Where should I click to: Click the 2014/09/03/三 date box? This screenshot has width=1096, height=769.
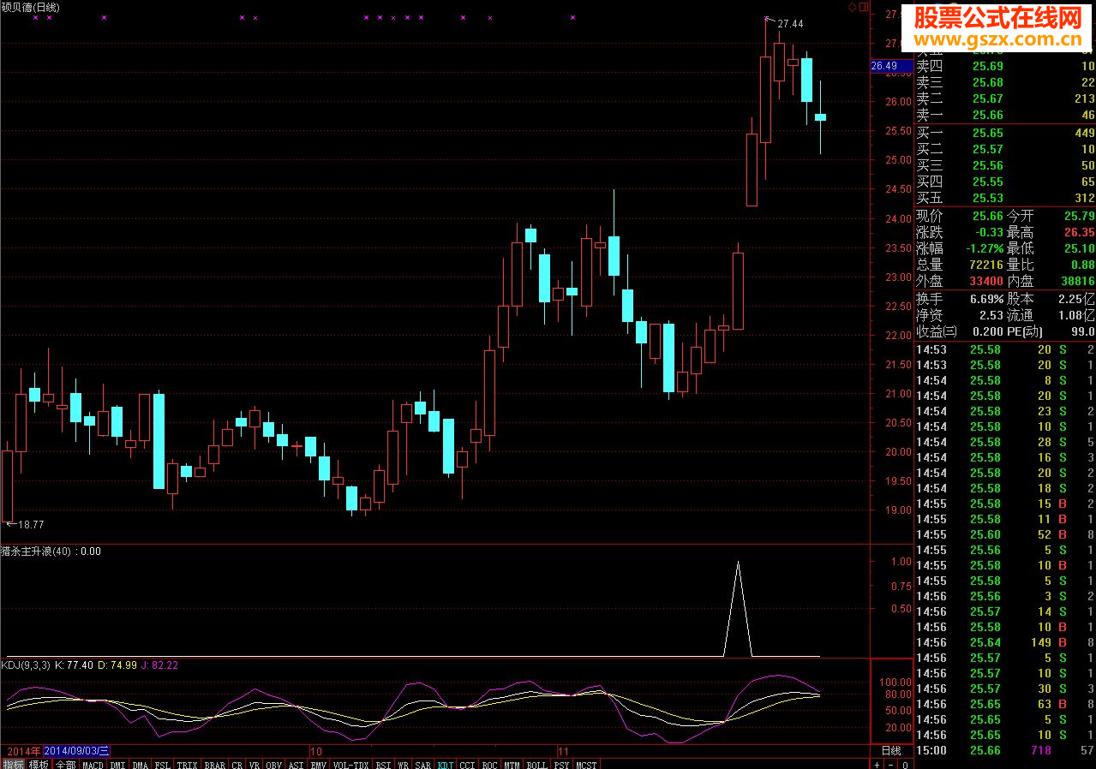(76, 751)
